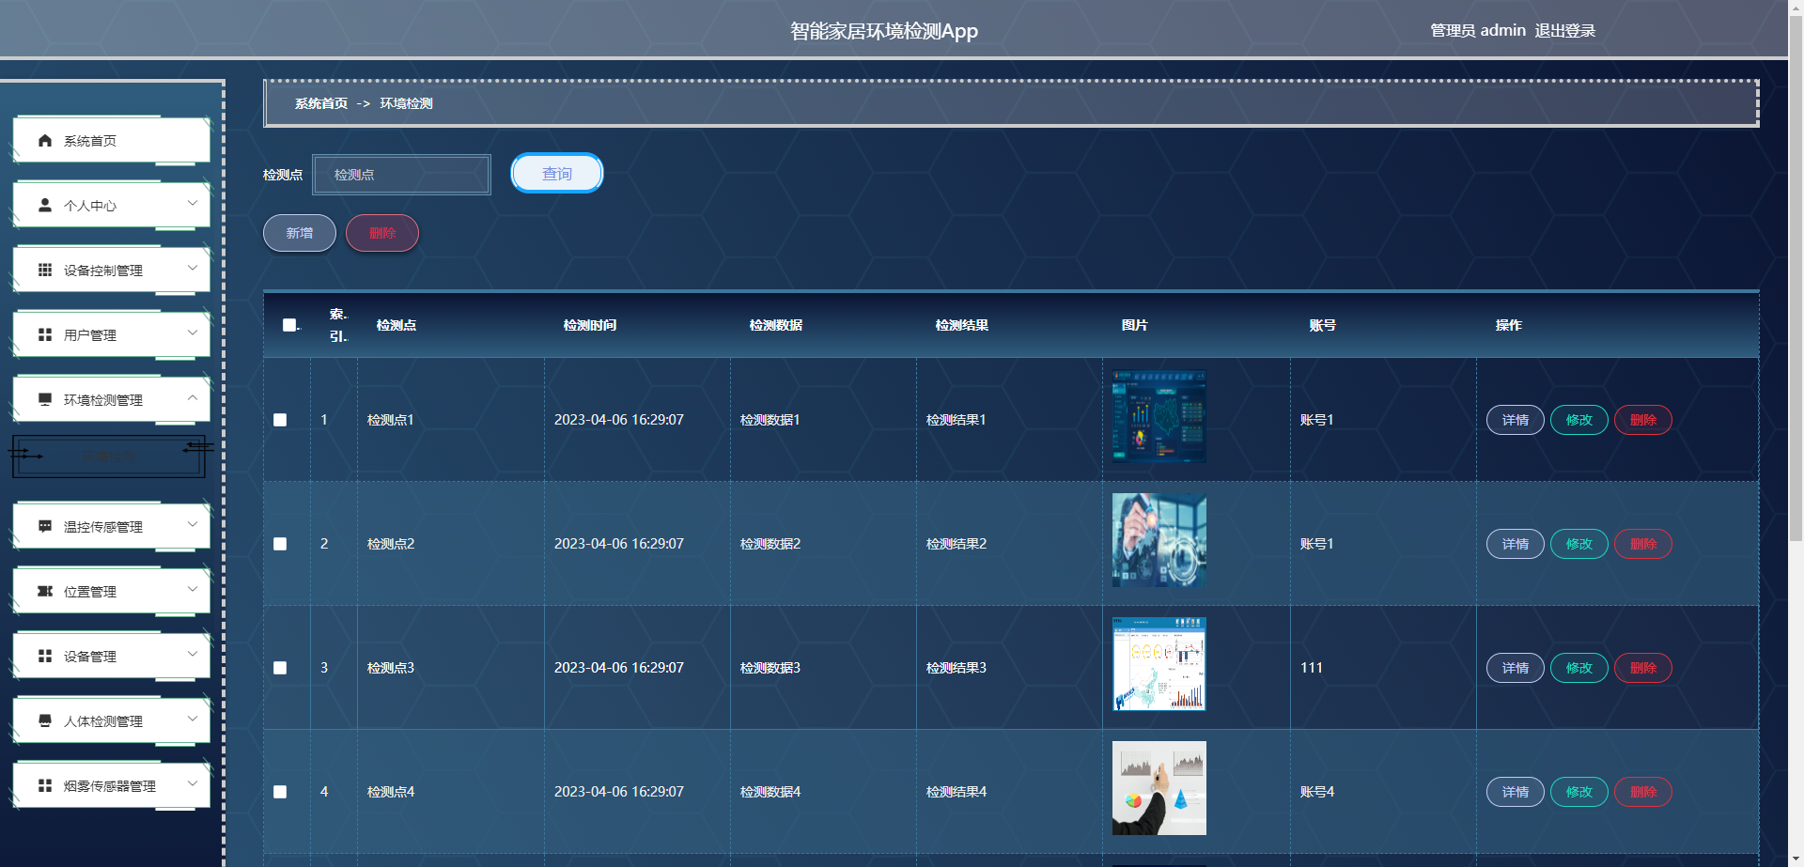Click the home icon beside 系统首页
Screen dimensions: 1804x867
coord(43,140)
